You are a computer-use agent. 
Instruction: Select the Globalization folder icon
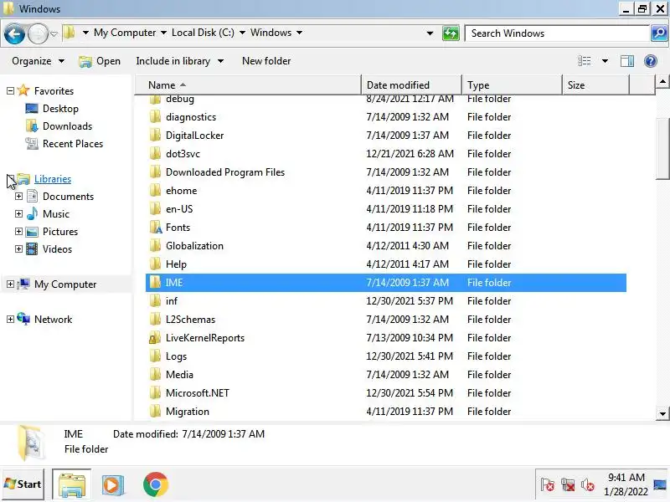[x=156, y=246]
